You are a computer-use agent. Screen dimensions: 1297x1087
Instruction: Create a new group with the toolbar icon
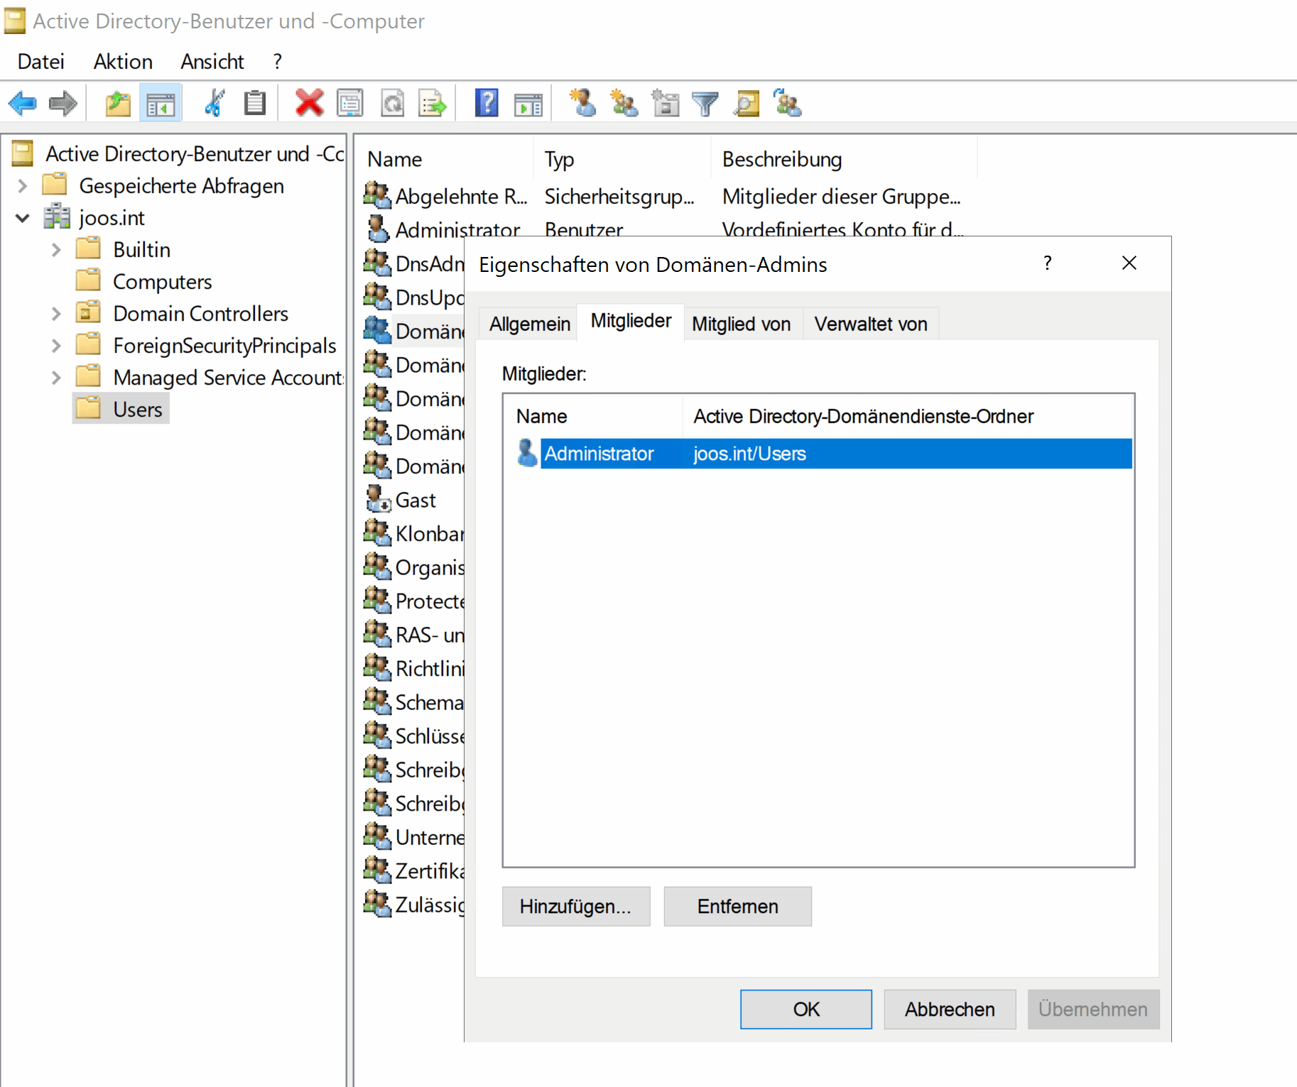coord(624,103)
